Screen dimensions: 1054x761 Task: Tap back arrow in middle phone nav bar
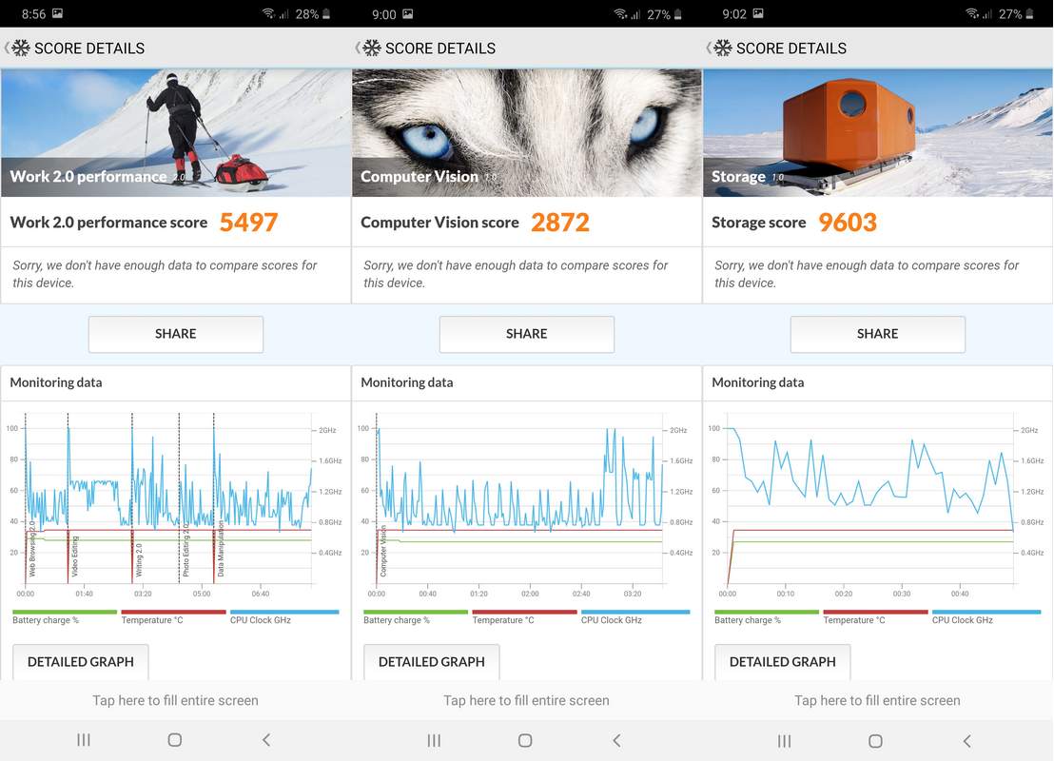pos(617,740)
